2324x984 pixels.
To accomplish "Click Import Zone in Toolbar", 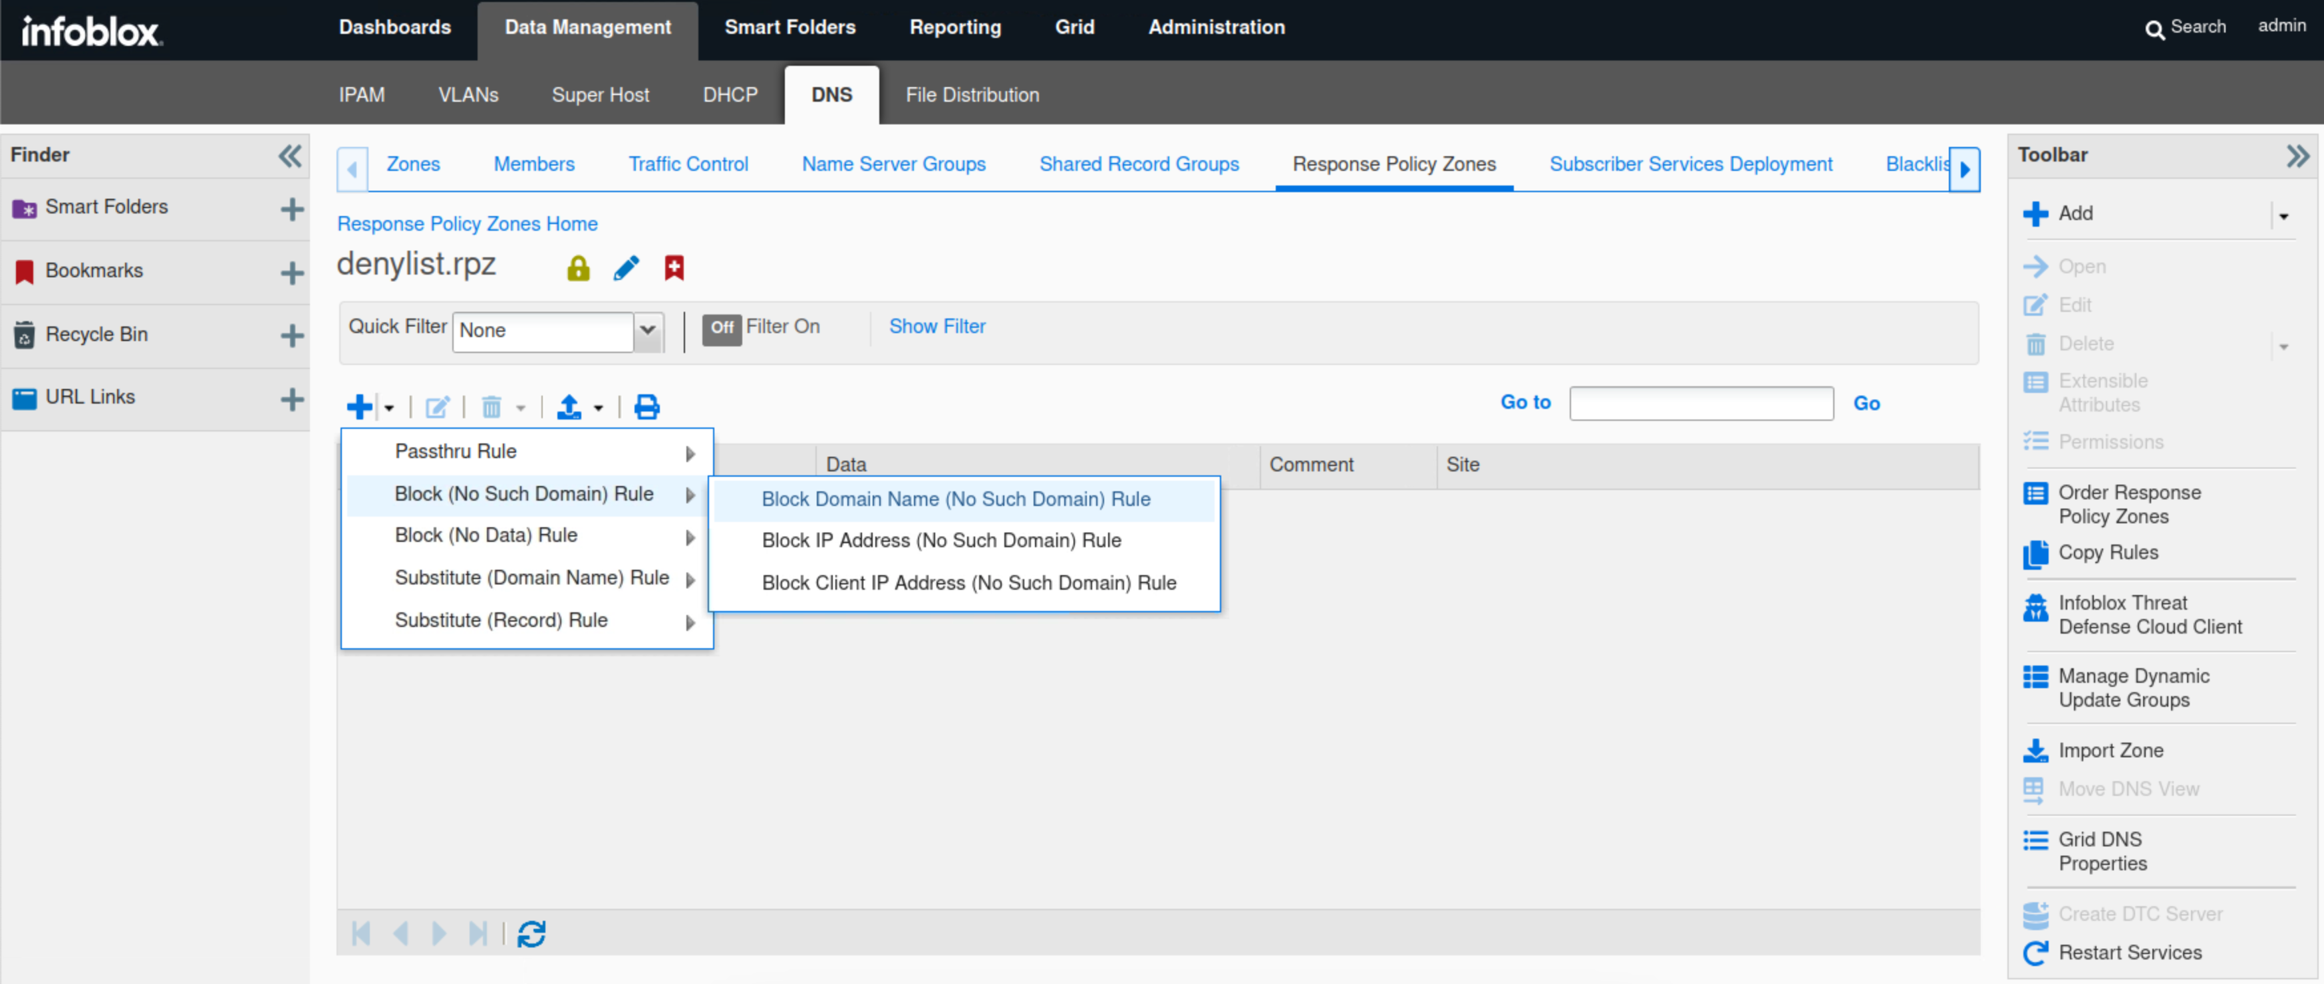I will pos(2110,751).
